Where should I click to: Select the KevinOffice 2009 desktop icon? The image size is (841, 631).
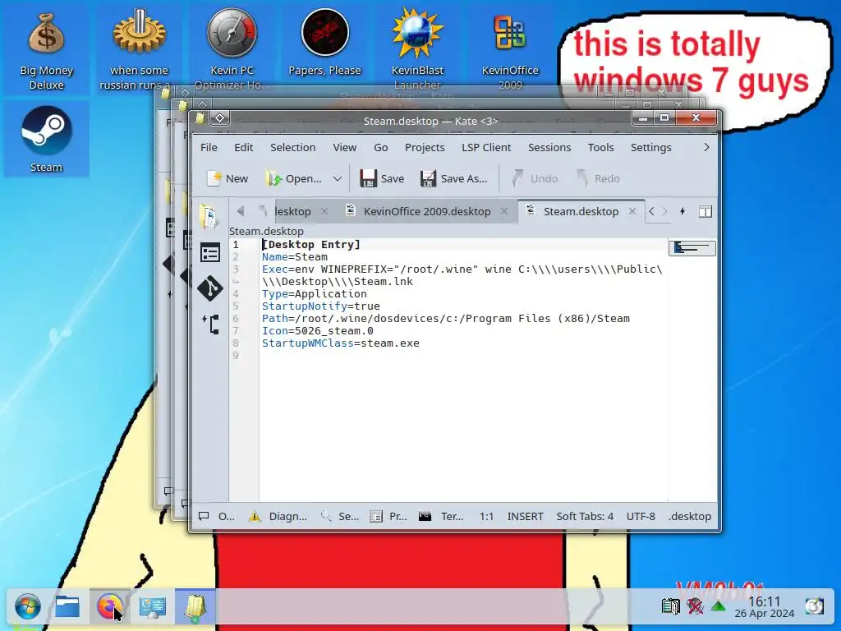click(509, 51)
